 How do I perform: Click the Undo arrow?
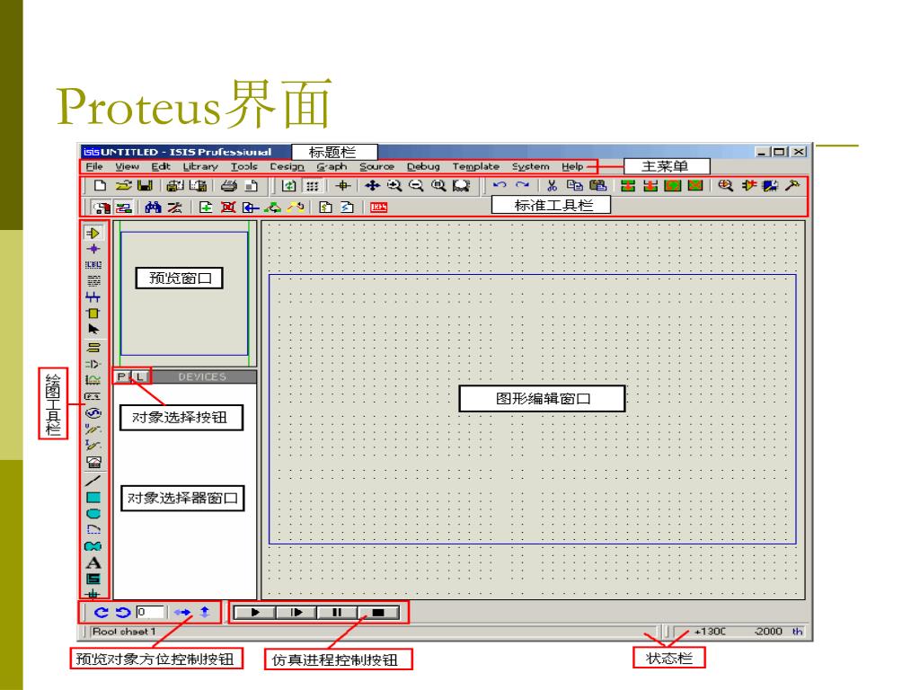pos(500,185)
